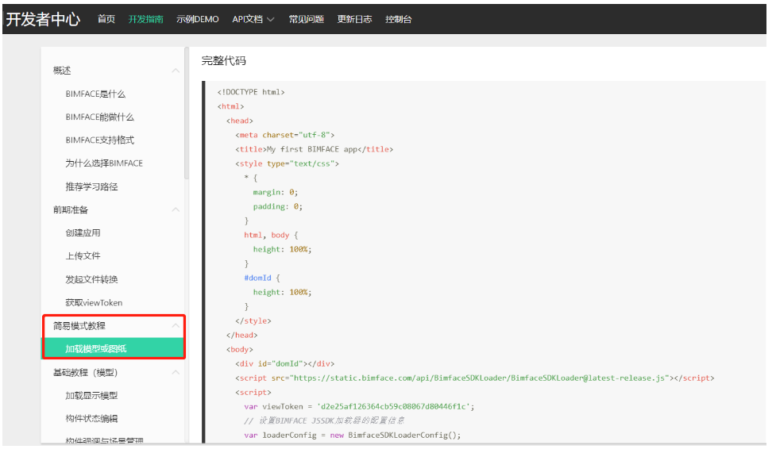Click the html, body { code line
This screenshot has height=449, width=776.
(271, 236)
